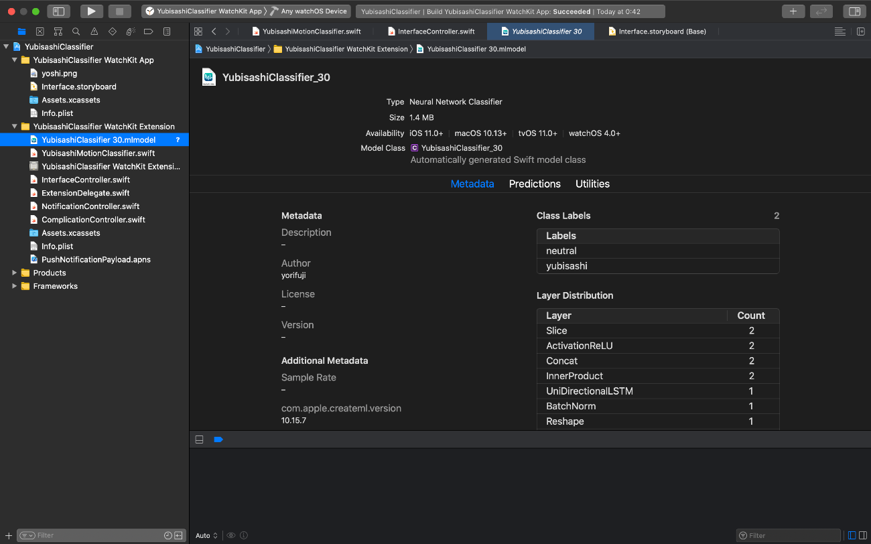
Task: Select the Predictions tab
Action: [x=535, y=184]
